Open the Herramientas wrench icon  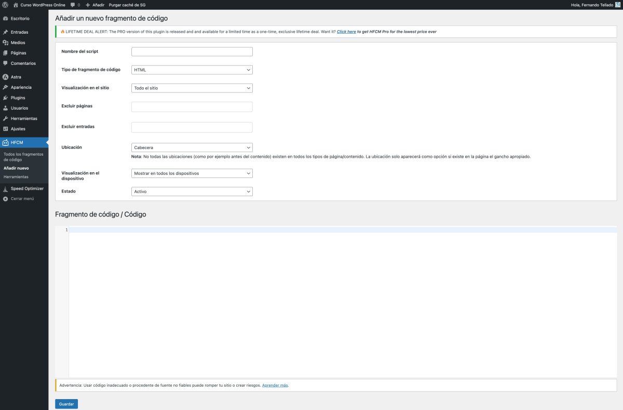pyautogui.click(x=6, y=118)
